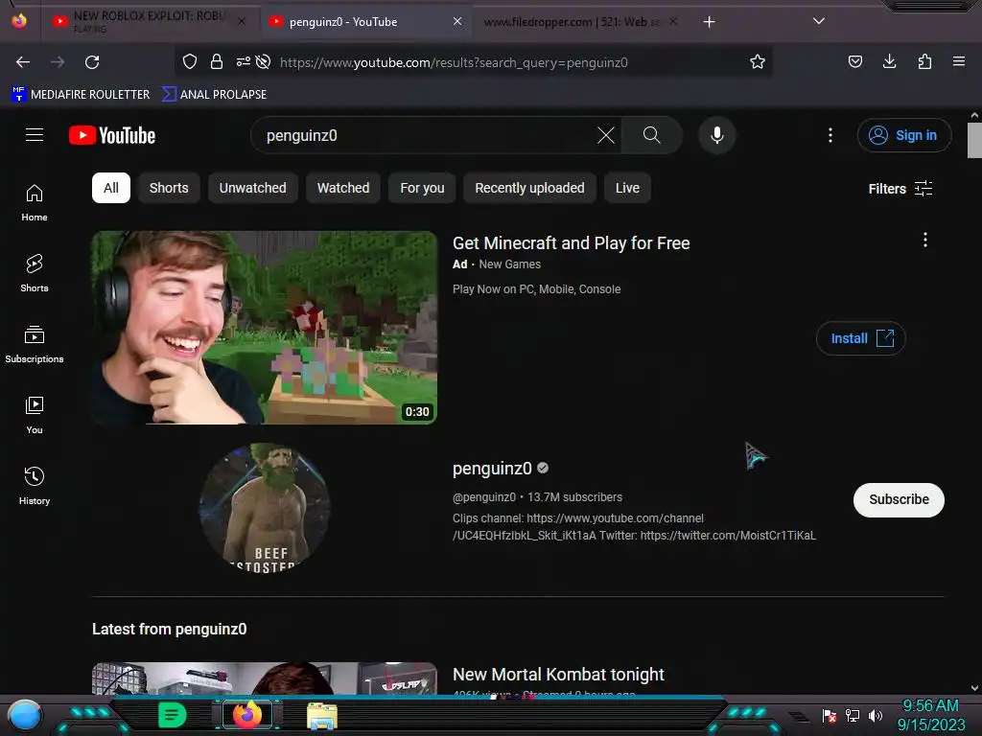Select the All filter chip

111,188
